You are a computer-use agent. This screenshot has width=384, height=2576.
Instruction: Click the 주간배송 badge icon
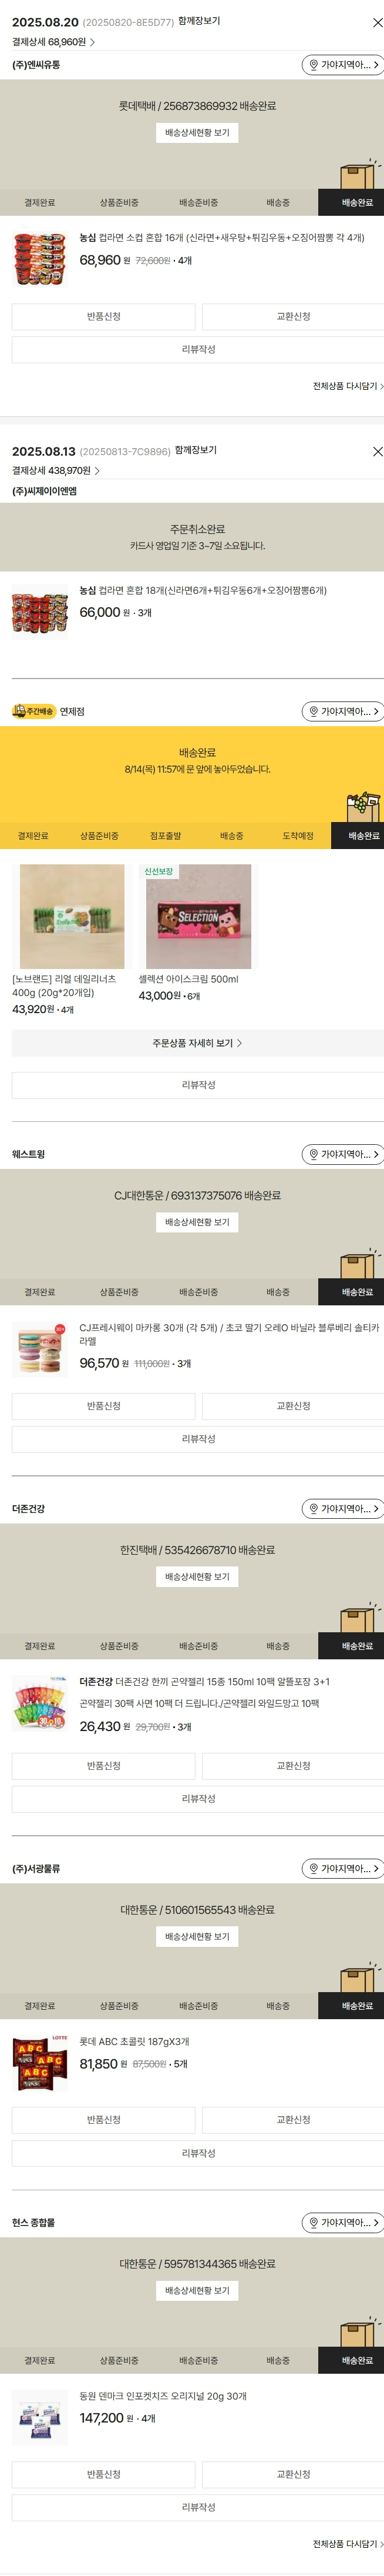click(33, 712)
